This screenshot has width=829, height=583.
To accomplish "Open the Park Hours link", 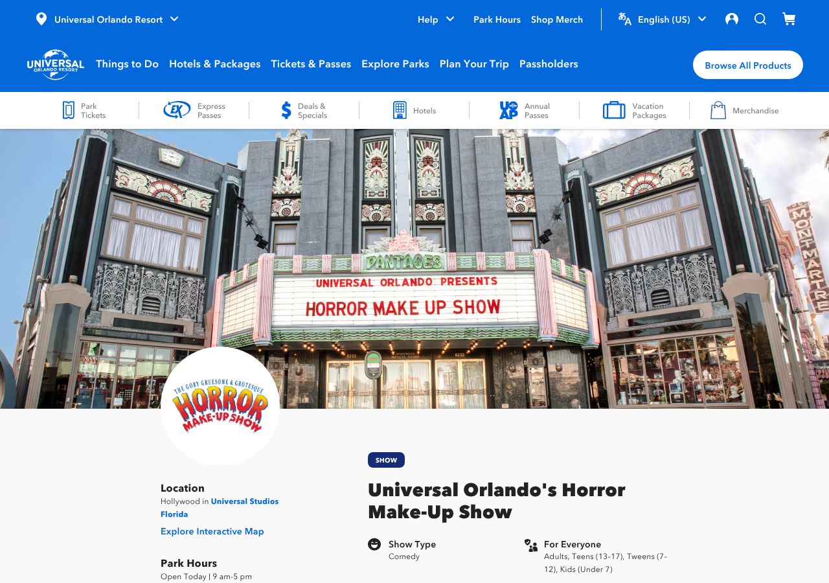I will point(497,19).
